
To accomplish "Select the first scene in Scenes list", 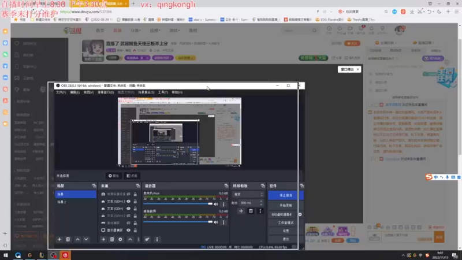I will pyautogui.click(x=76, y=194).
